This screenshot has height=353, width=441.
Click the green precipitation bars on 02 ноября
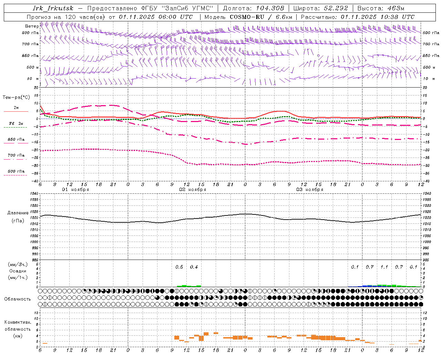[189, 286]
